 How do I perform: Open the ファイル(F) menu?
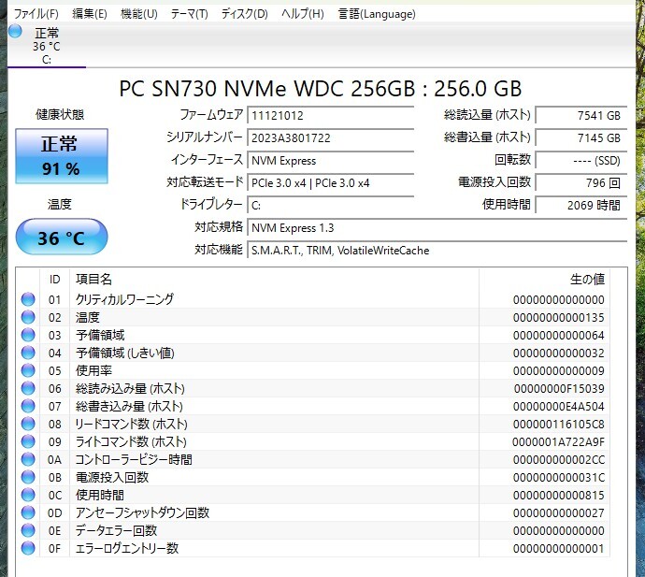(36, 14)
